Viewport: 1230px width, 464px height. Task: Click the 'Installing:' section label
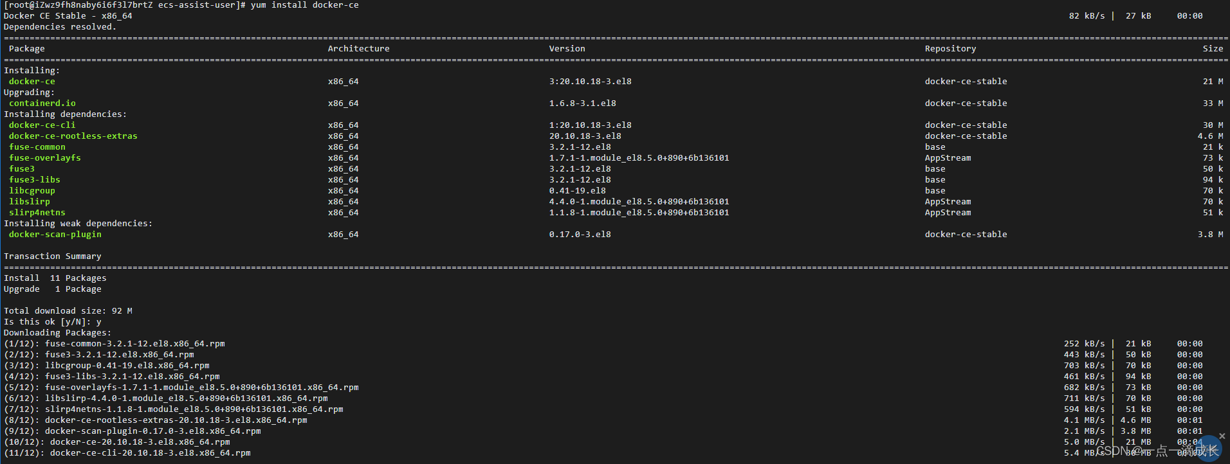tap(32, 71)
